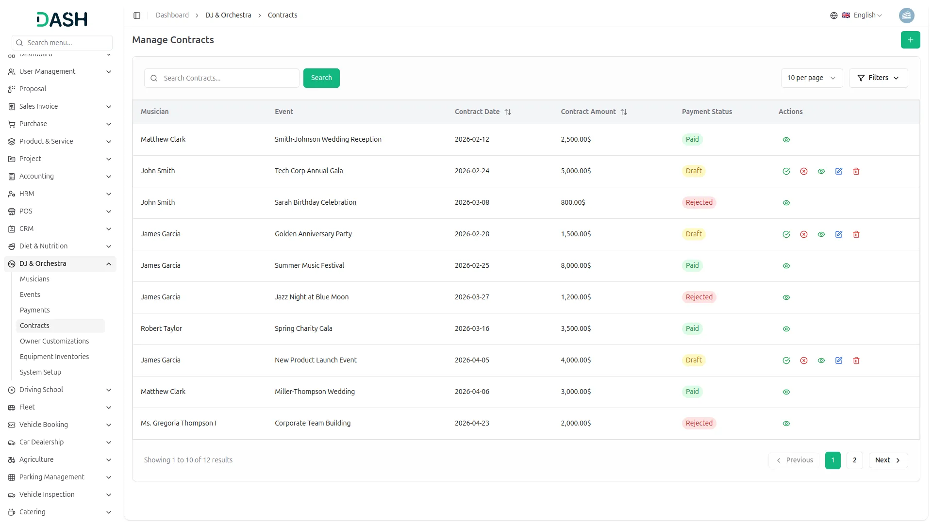This screenshot has height=524, width=932.
Task: Sort by Contract Amount column arrows
Action: 624,112
